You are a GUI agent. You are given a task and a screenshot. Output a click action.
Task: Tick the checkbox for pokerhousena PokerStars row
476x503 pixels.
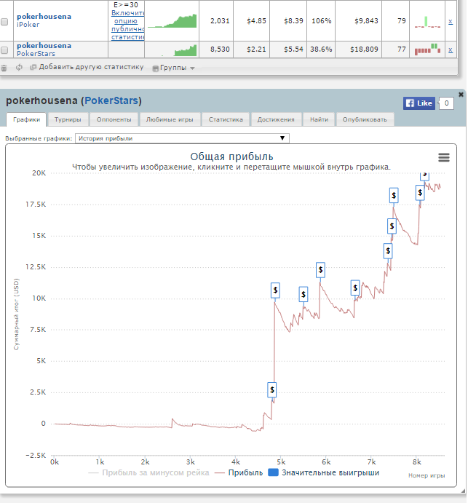[4, 50]
